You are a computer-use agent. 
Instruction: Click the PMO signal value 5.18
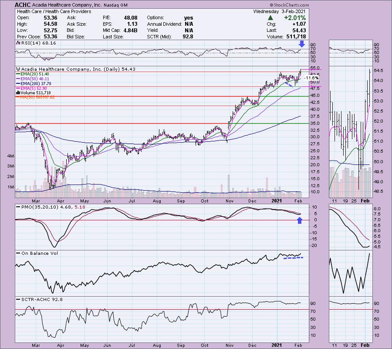(80, 207)
